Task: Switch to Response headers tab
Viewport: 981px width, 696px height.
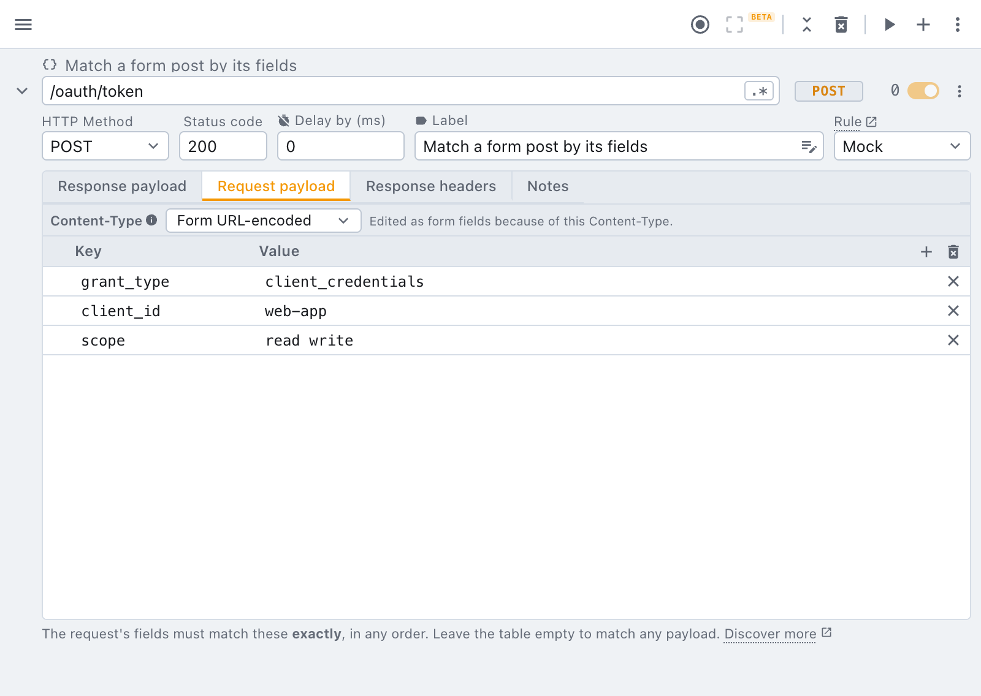Action: (431, 186)
